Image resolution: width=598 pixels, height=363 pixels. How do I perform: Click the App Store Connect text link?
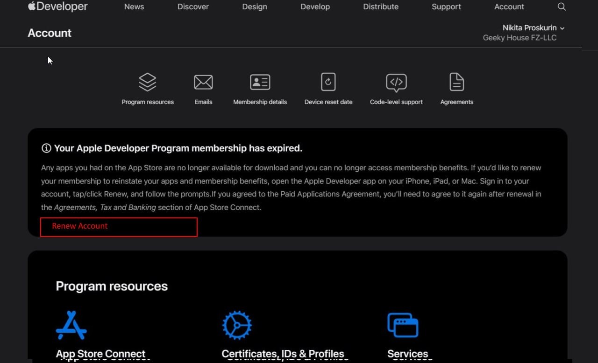(100, 354)
